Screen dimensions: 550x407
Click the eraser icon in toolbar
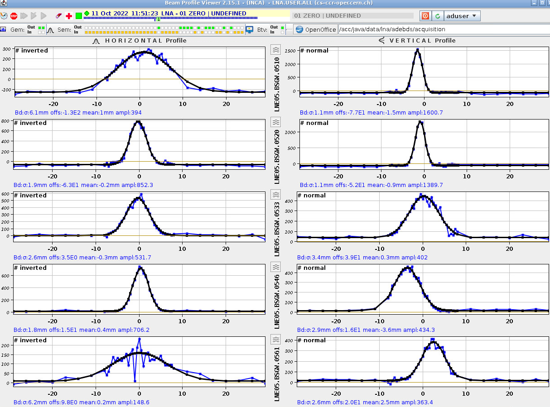click(x=58, y=16)
